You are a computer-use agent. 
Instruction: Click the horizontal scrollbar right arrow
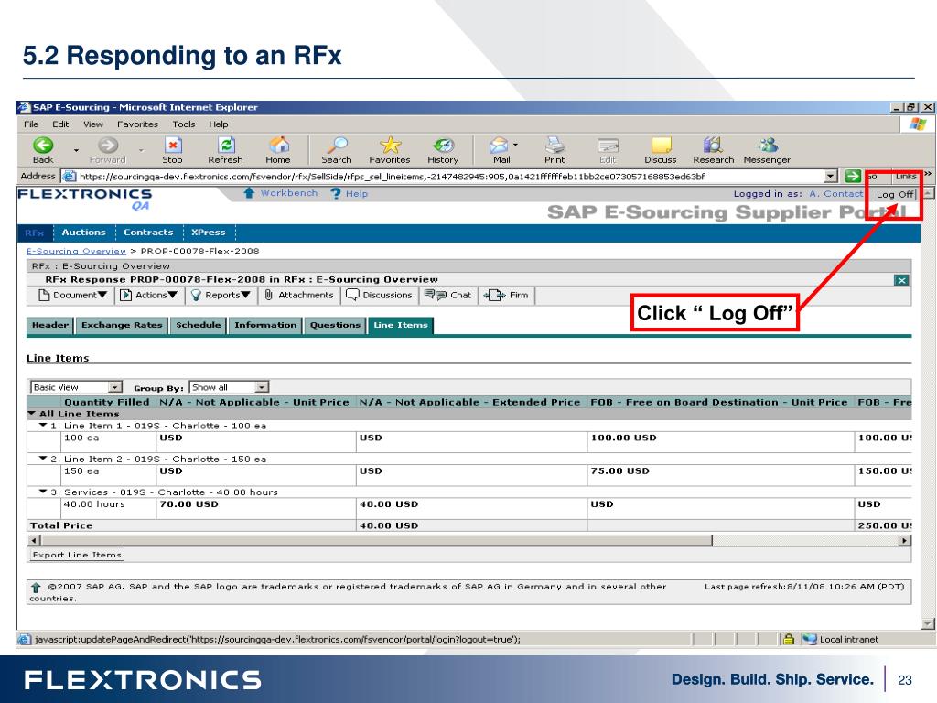pos(905,540)
